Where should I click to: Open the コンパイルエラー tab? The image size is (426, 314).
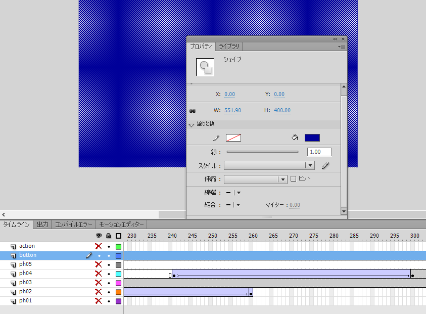73,225
